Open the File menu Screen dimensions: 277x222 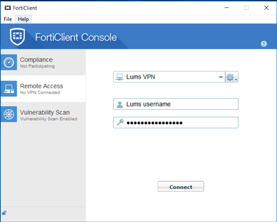coord(8,19)
